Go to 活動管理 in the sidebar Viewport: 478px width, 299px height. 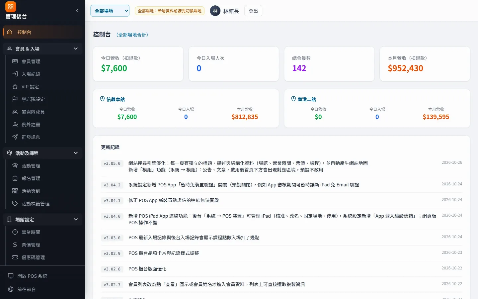click(44, 165)
